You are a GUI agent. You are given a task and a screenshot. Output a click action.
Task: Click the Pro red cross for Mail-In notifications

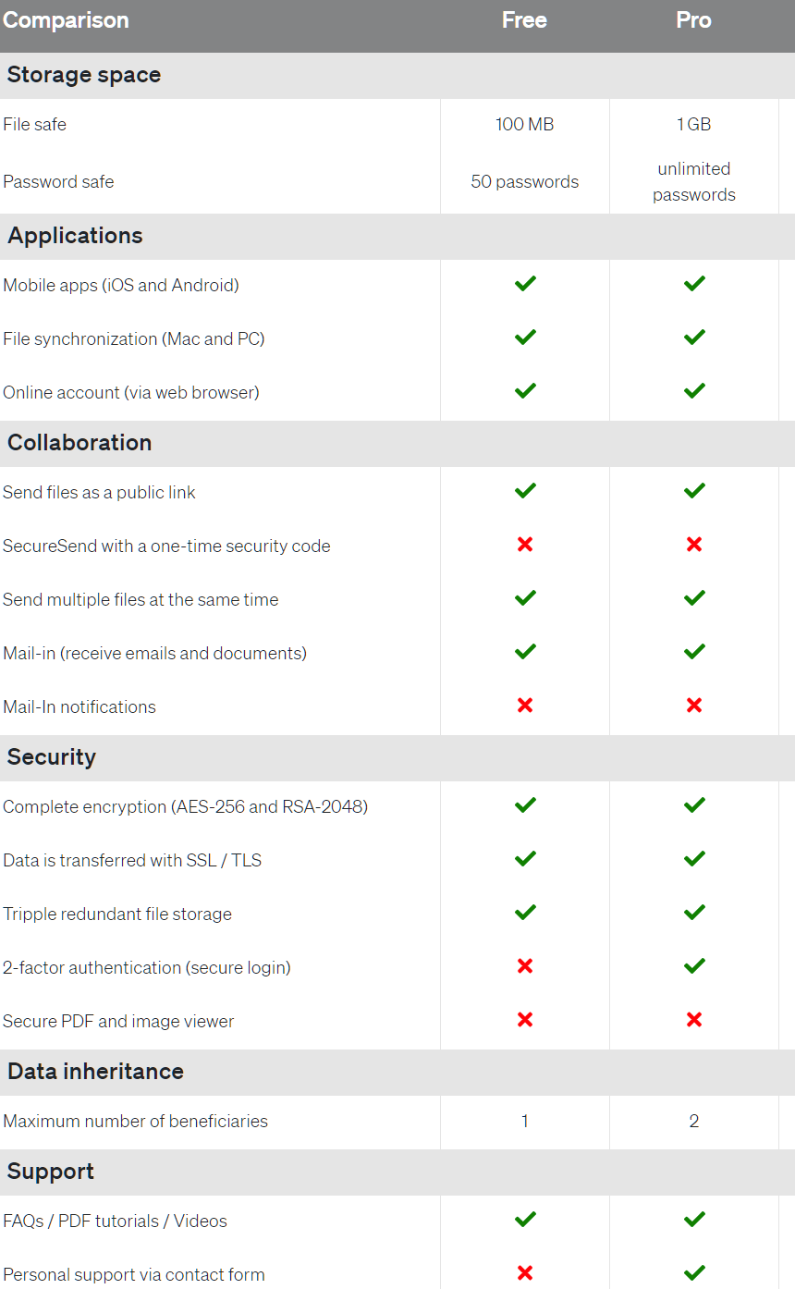[x=694, y=706]
